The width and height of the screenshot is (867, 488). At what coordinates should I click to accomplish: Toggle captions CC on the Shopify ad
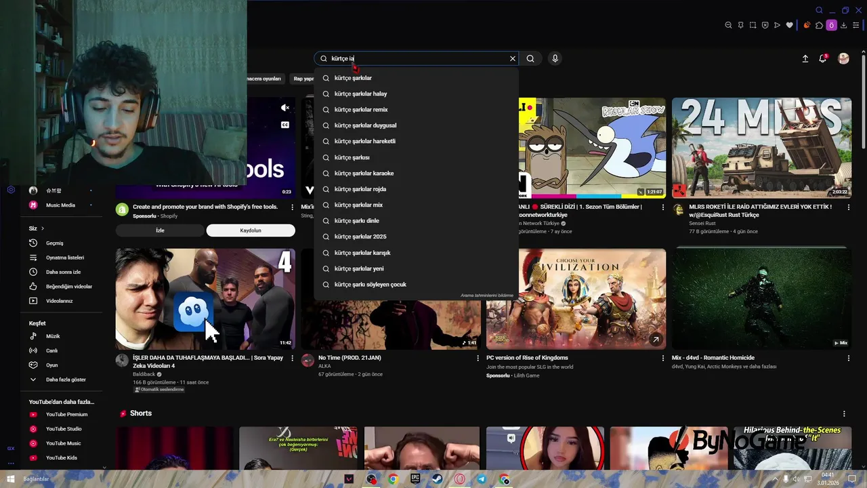click(x=285, y=125)
